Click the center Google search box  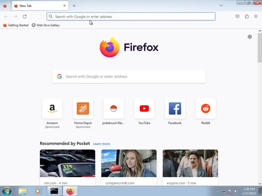[x=129, y=77]
